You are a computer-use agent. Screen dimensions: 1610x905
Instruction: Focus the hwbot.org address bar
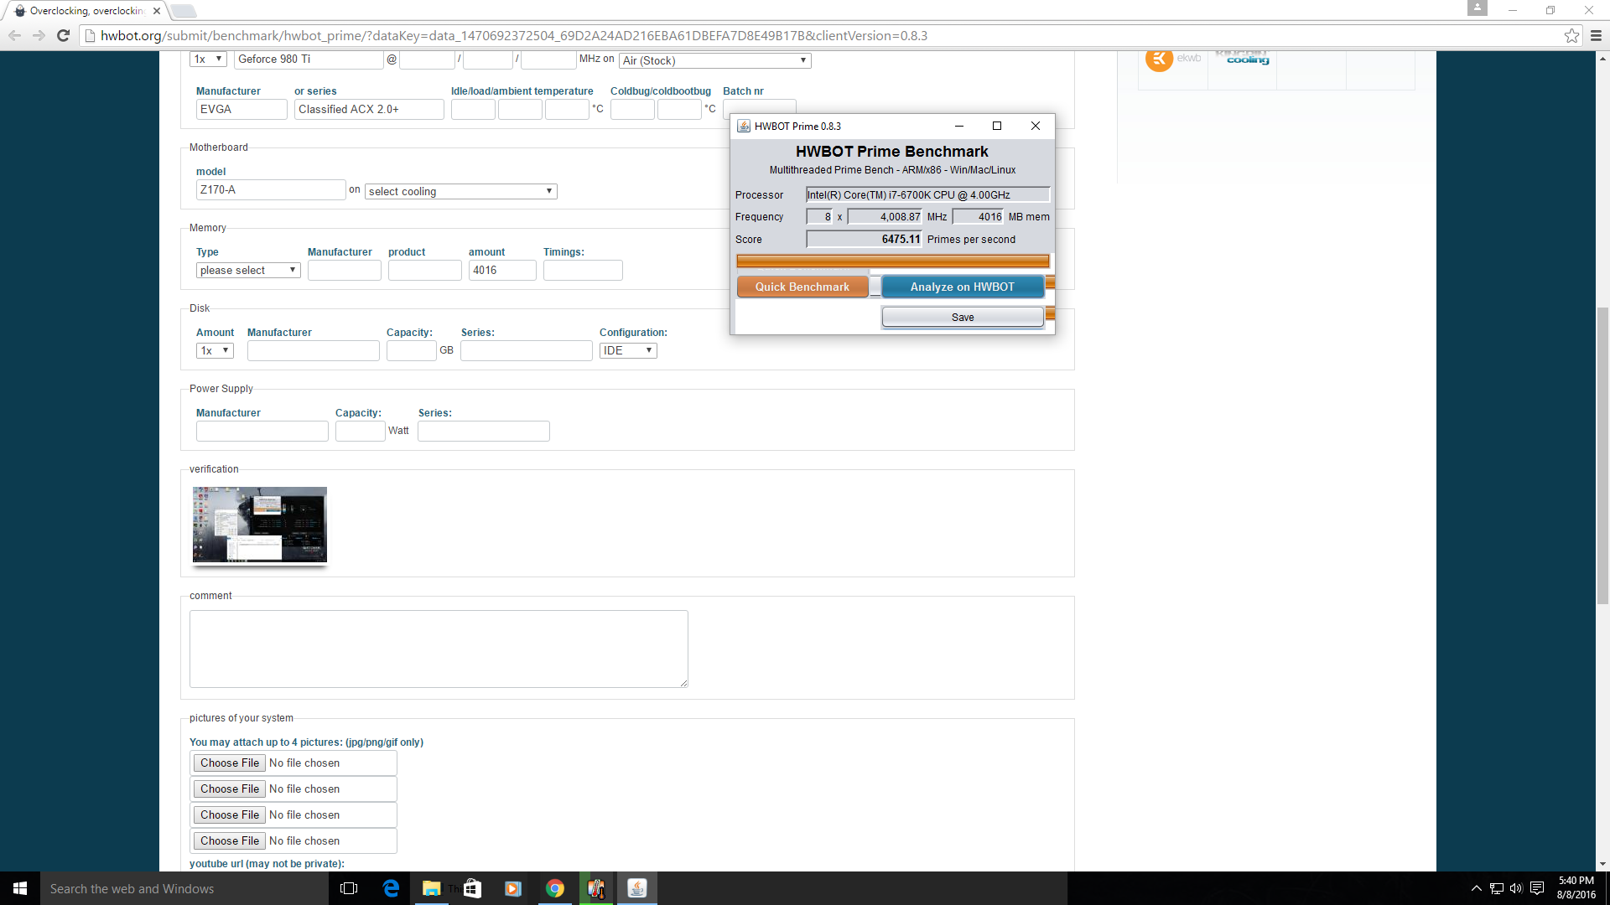pyautogui.click(x=822, y=35)
